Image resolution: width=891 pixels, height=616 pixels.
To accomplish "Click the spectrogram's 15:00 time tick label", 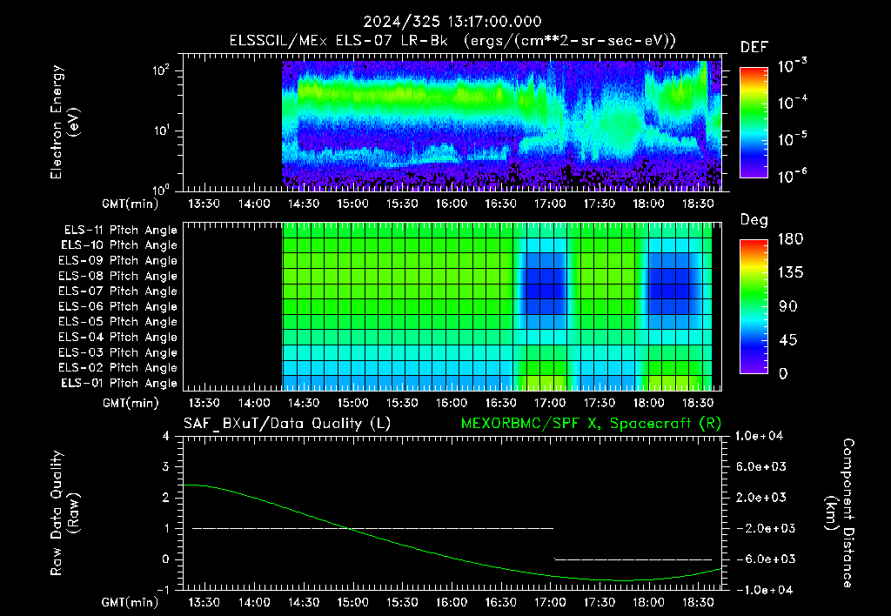I will tap(352, 204).
